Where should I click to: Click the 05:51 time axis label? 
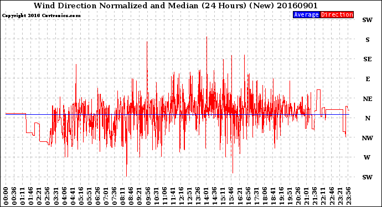89,196
